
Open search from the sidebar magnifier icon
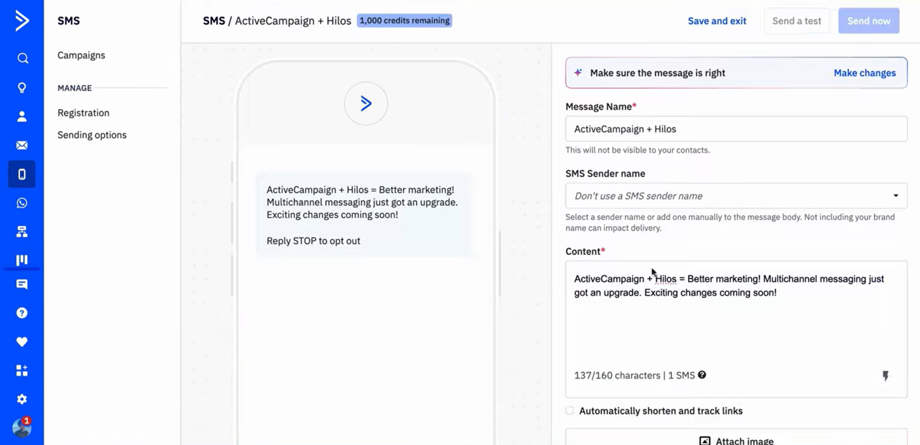pos(22,59)
